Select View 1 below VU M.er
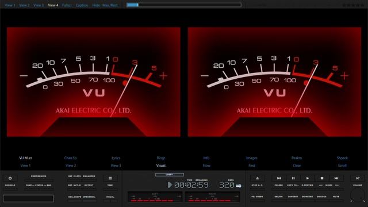 [x=25, y=166]
